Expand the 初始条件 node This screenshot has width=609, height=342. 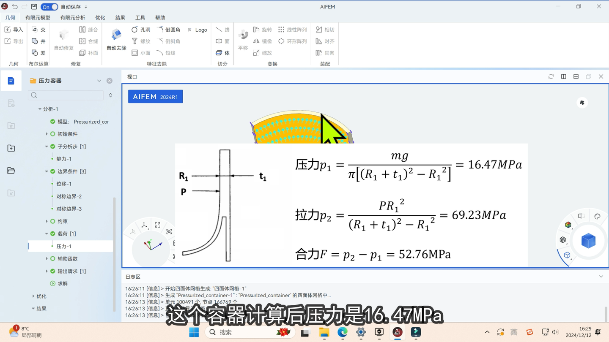(47, 134)
